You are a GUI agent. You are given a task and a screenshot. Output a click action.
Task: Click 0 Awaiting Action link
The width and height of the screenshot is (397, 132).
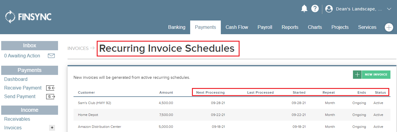tap(22, 56)
